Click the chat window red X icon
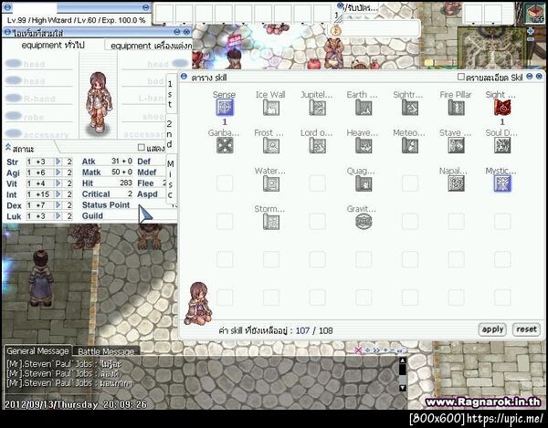Screen dimensions: 548x428 (x=358, y=350)
